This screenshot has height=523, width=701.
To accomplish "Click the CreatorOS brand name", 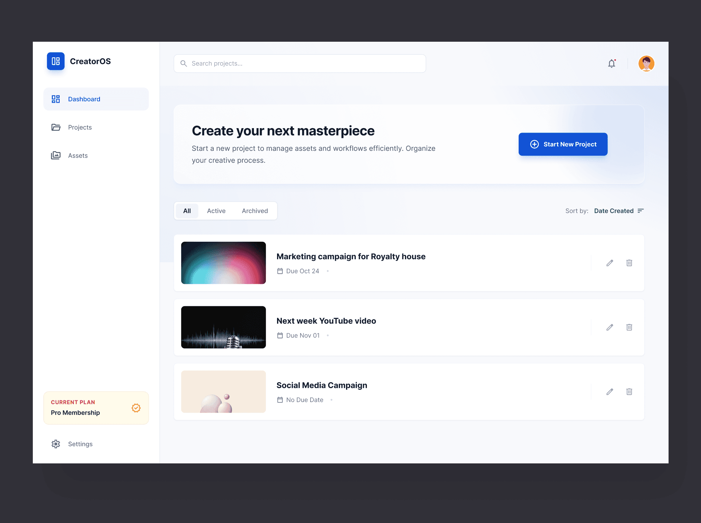I will click(x=90, y=61).
